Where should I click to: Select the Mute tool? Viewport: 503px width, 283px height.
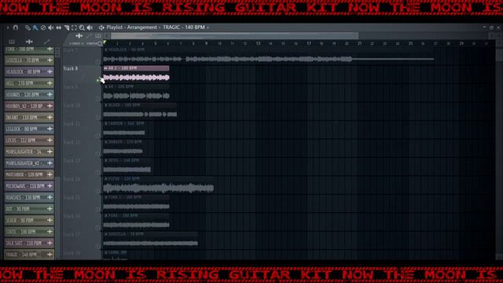tap(50, 28)
